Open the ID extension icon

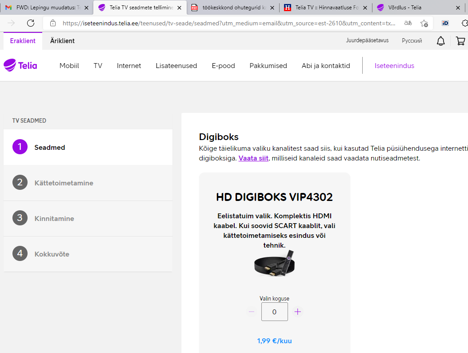(x=445, y=23)
